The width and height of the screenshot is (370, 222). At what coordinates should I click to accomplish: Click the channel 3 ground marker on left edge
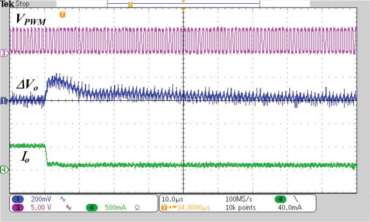[x=4, y=53]
